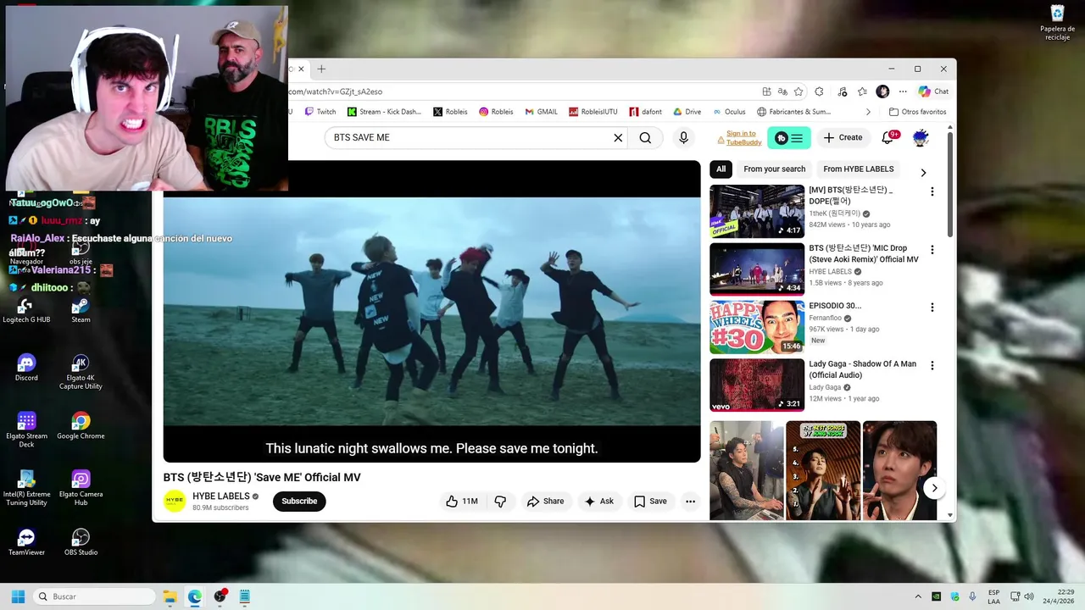
Task: Open the Create menu on YouTube
Action: pyautogui.click(x=843, y=137)
